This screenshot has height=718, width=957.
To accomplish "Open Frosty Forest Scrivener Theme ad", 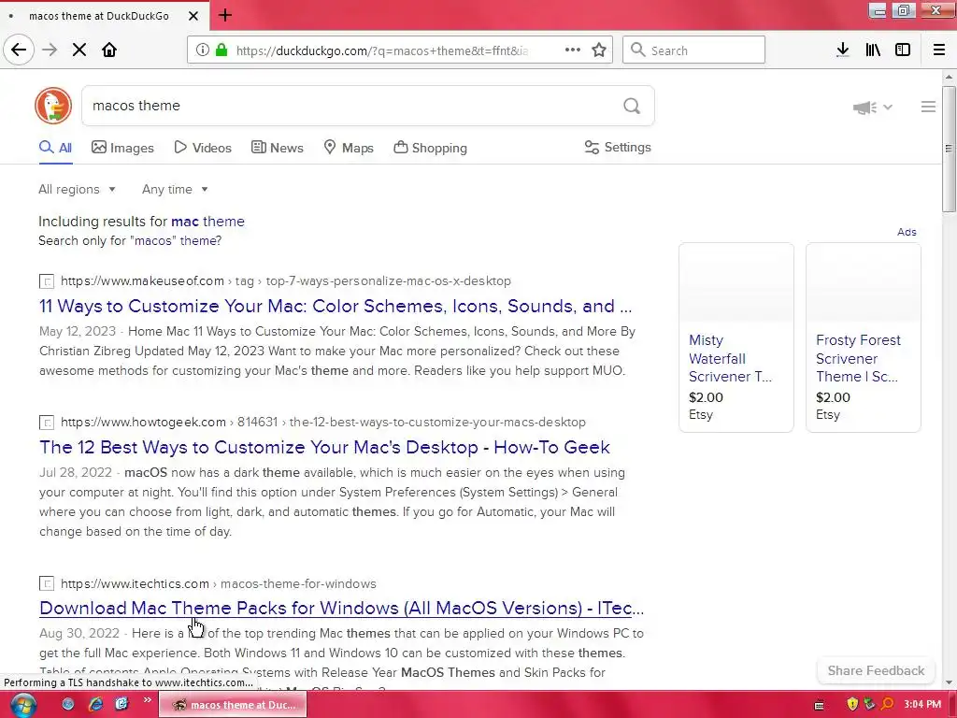I will [x=858, y=358].
